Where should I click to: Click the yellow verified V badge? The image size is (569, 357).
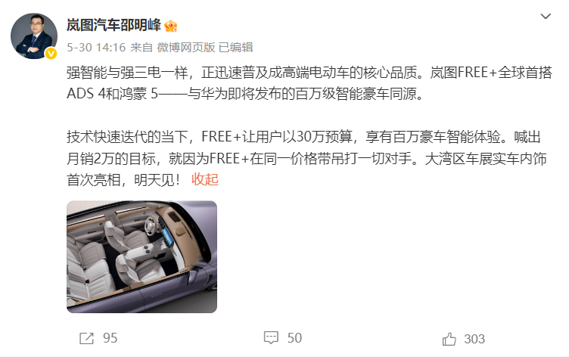(51, 54)
